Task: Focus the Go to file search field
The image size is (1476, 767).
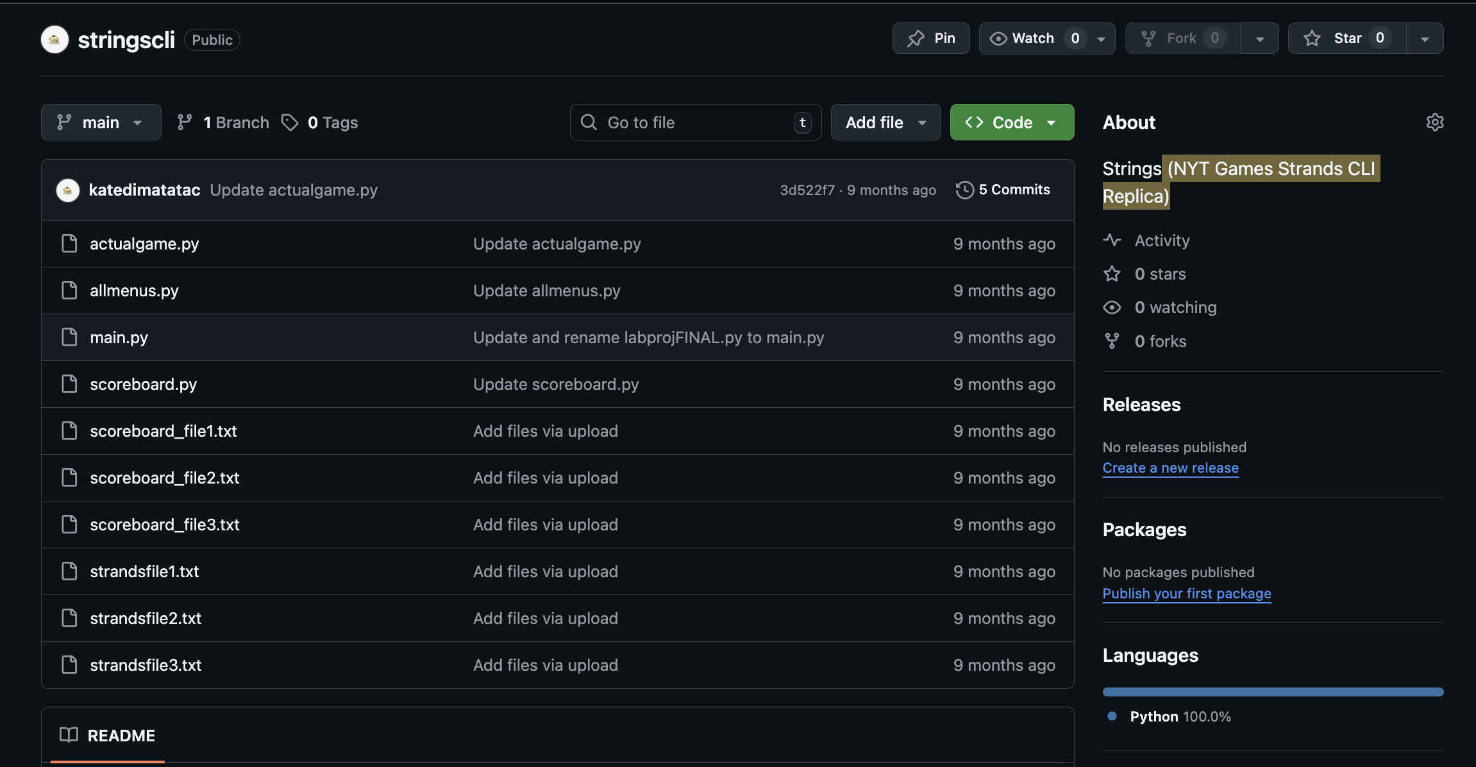Action: (696, 122)
